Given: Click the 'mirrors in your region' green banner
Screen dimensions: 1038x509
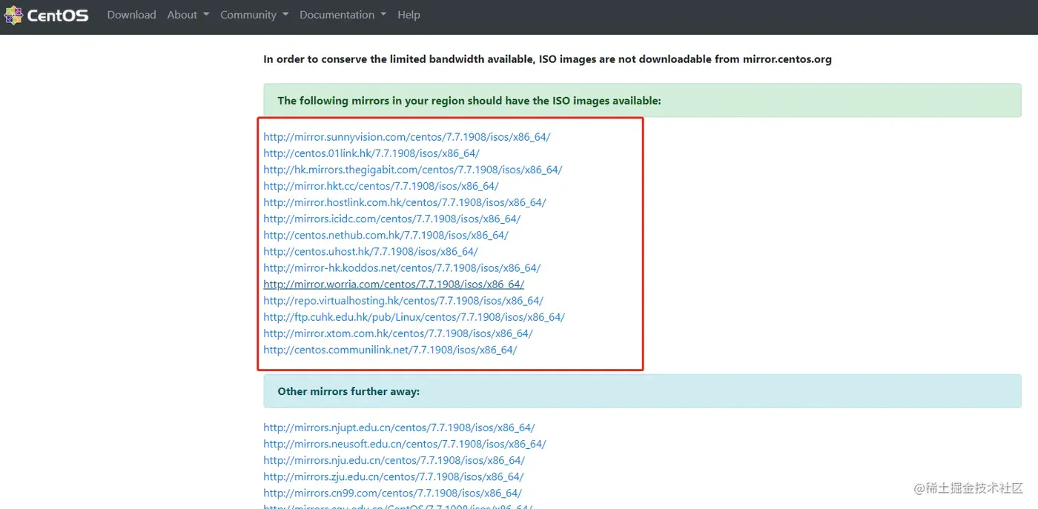Looking at the screenshot, I should point(642,100).
